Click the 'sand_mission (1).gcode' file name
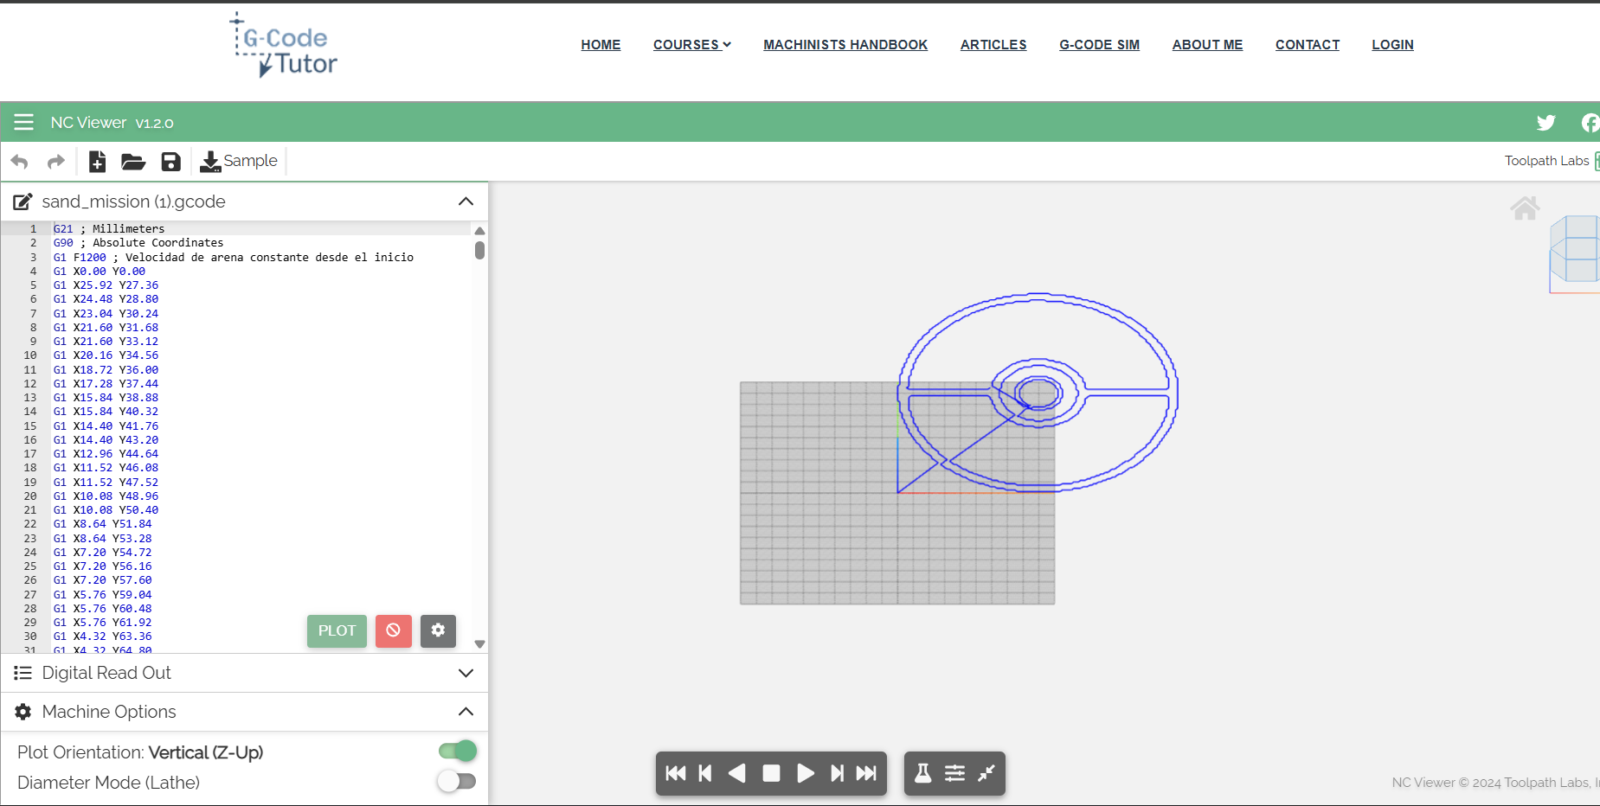Viewport: 1600px width, 806px height. tap(134, 202)
